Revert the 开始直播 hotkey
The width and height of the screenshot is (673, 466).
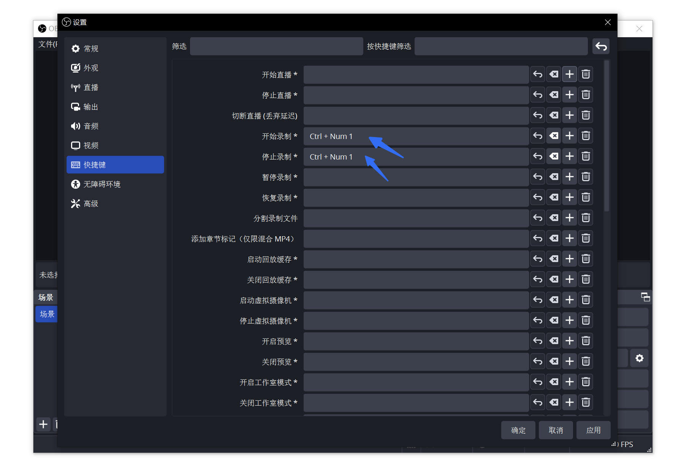(538, 74)
